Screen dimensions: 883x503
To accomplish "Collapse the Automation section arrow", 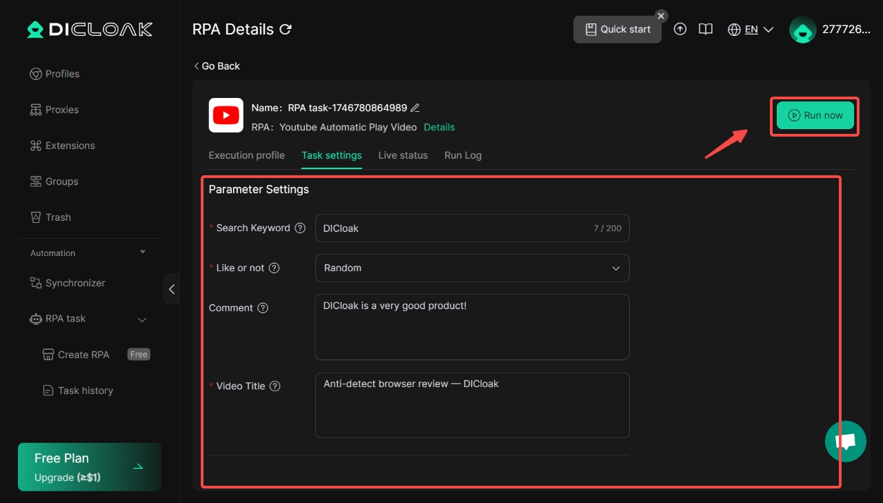I will [x=143, y=253].
